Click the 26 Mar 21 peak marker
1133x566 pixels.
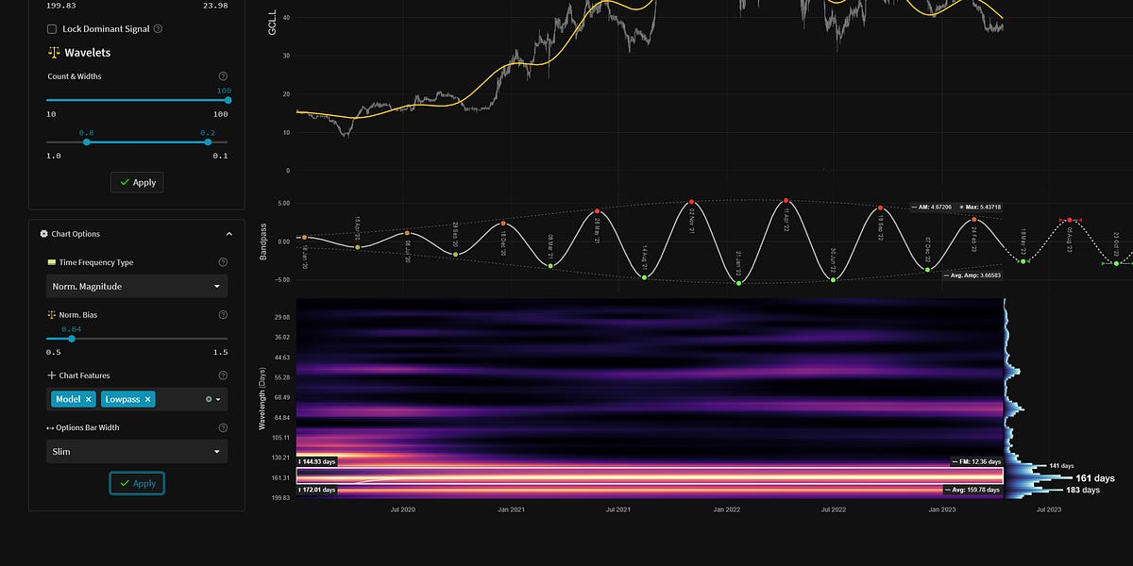(598, 211)
